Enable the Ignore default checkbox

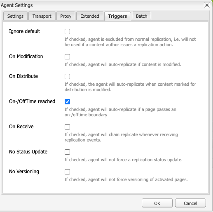pos(67,31)
